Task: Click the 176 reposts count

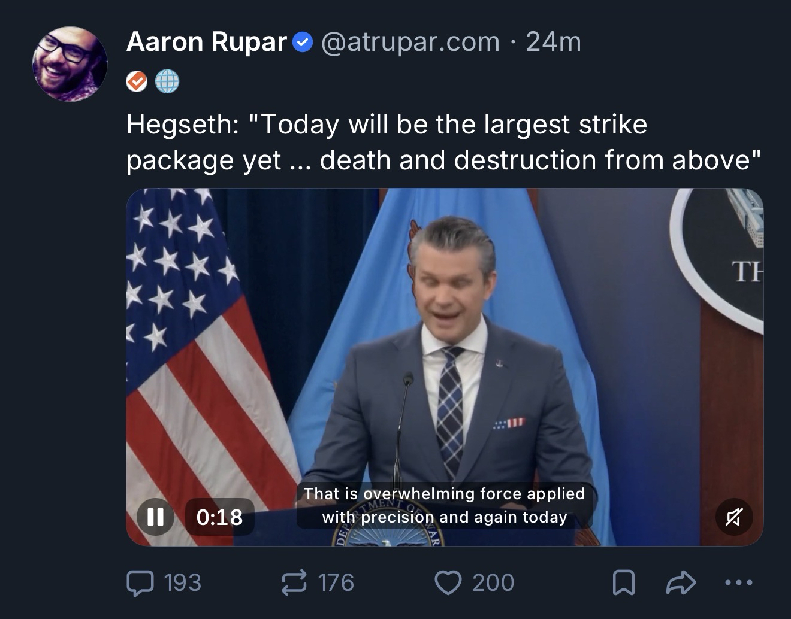Action: click(x=336, y=582)
